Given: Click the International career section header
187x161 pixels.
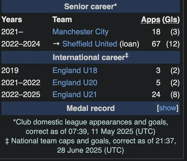Looking at the screenshot, I should (x=89, y=57).
